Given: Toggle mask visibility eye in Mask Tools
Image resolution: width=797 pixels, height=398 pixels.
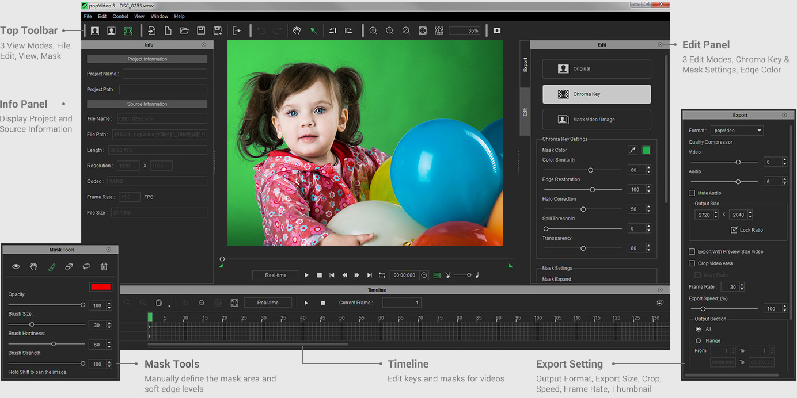Looking at the screenshot, I should click(16, 266).
